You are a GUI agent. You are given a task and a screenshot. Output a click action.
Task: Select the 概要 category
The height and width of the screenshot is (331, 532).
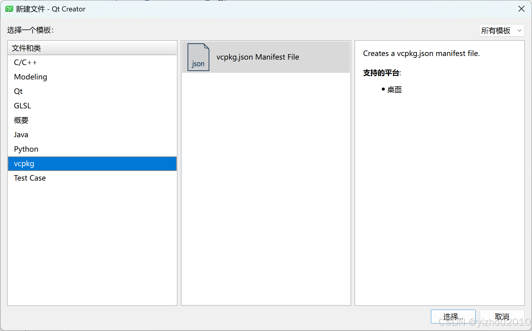[x=92, y=120]
